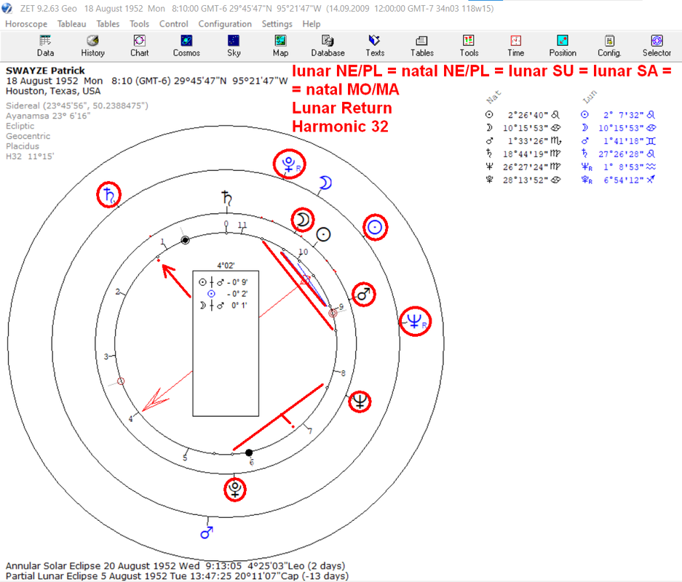Open the Map toolbar icon

click(280, 46)
